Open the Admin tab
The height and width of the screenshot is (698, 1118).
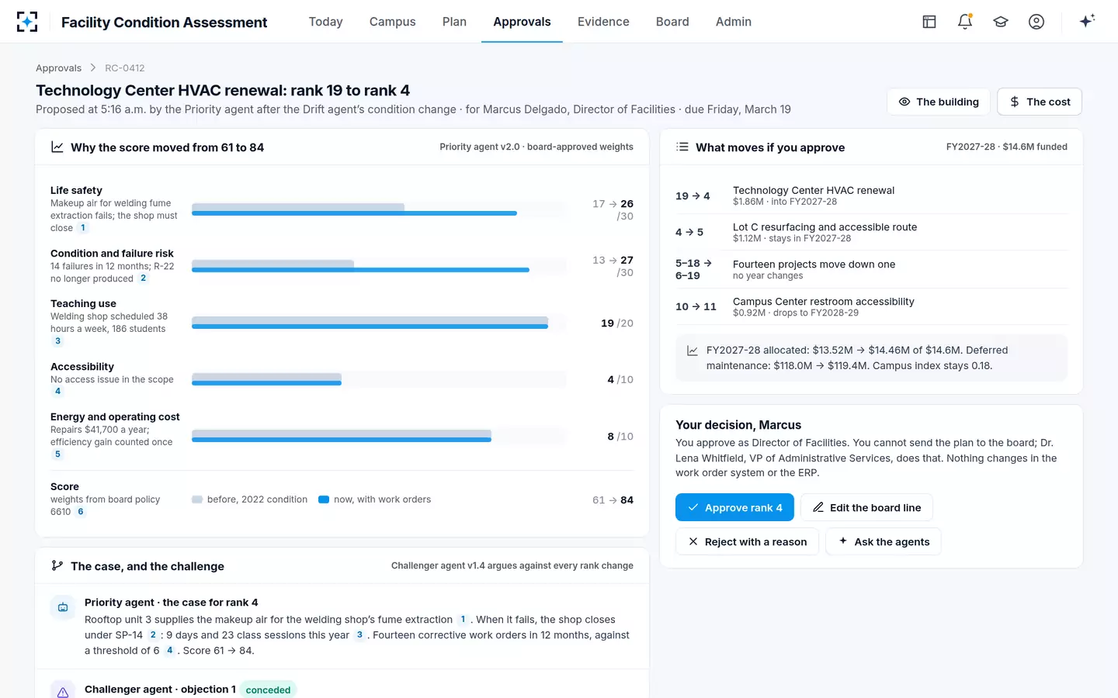pyautogui.click(x=734, y=22)
